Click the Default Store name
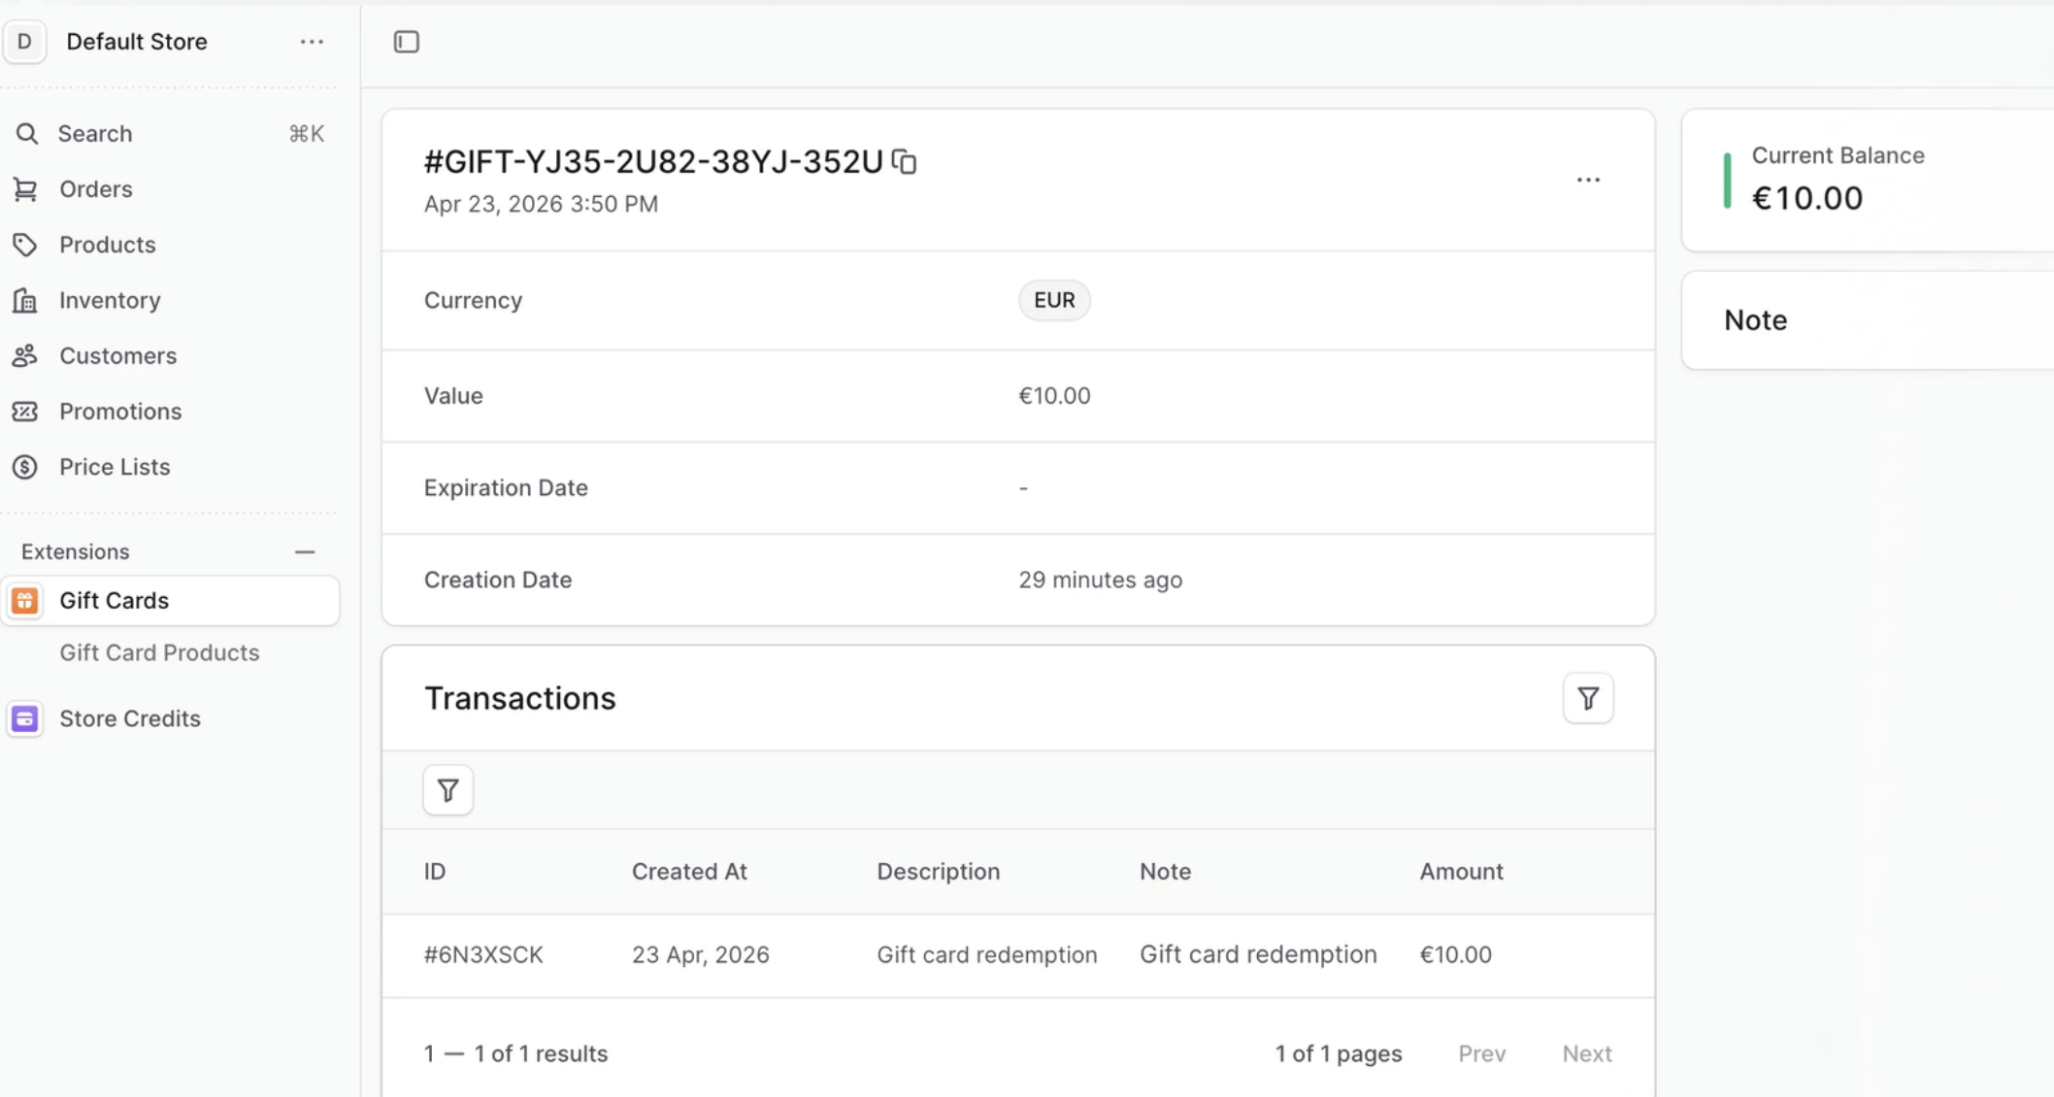This screenshot has height=1097, width=2054. (137, 42)
